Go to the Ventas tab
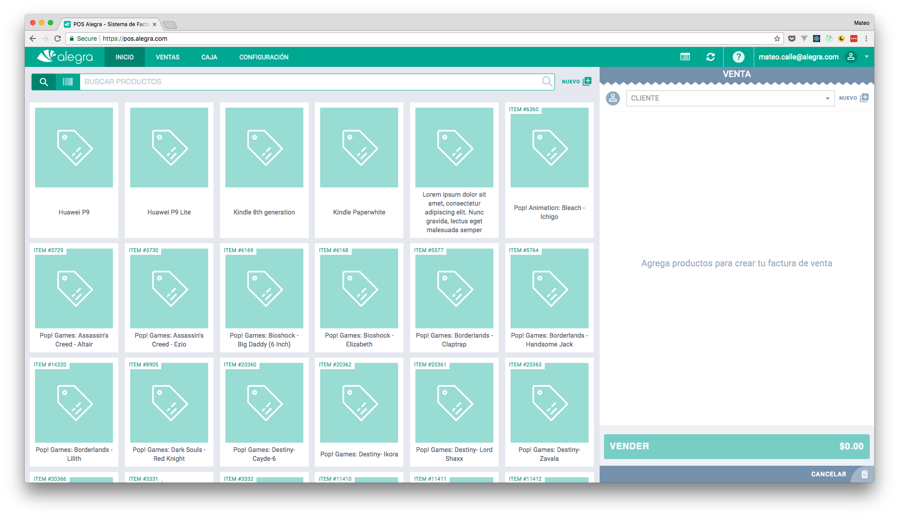Viewport: 899px width, 518px height. pos(167,57)
